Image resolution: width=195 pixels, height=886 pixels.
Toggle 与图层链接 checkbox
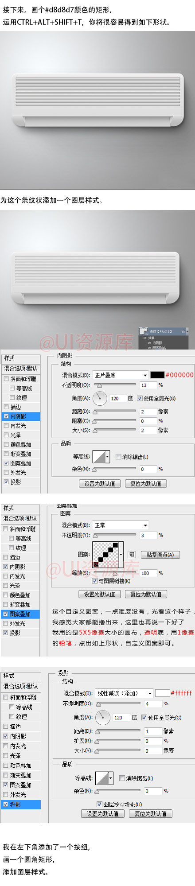(95, 581)
